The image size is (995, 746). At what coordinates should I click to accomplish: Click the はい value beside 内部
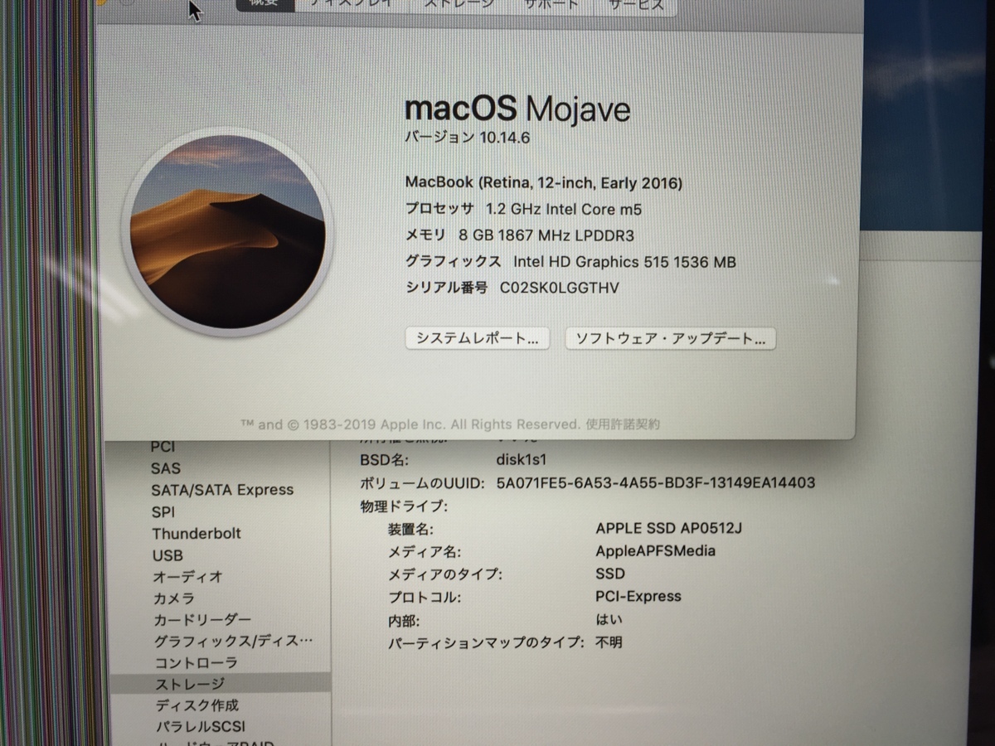[x=609, y=619]
